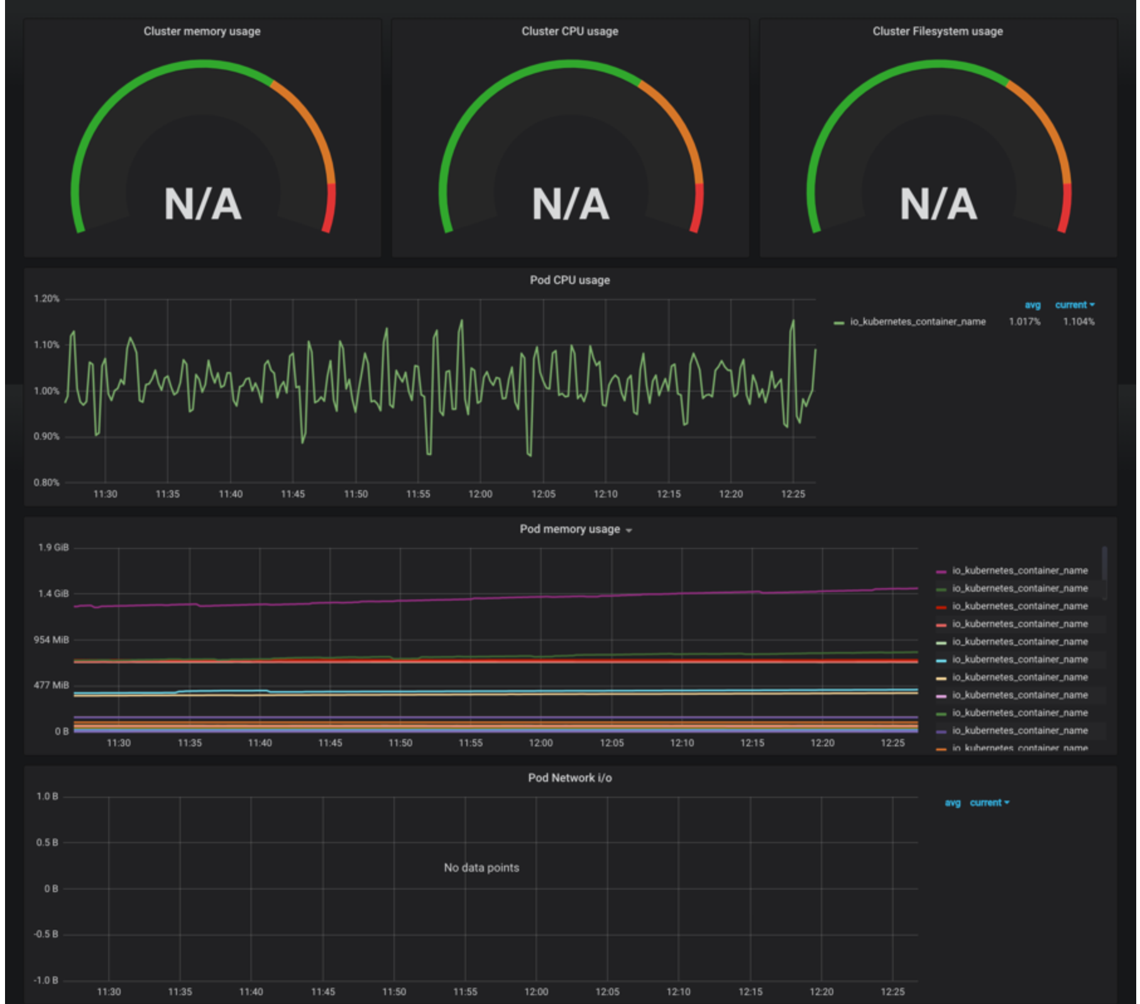The height and width of the screenshot is (1004, 1140).
Task: Toggle the pink-swatched io_kubernetes_container_name memory series
Action: pos(1019,695)
